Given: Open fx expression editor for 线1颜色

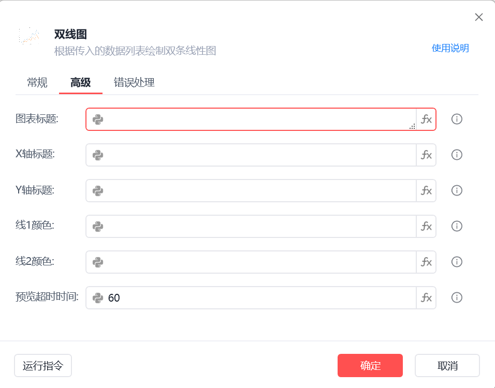Looking at the screenshot, I should tap(426, 227).
